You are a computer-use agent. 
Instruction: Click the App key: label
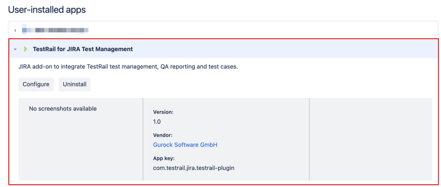(164, 158)
